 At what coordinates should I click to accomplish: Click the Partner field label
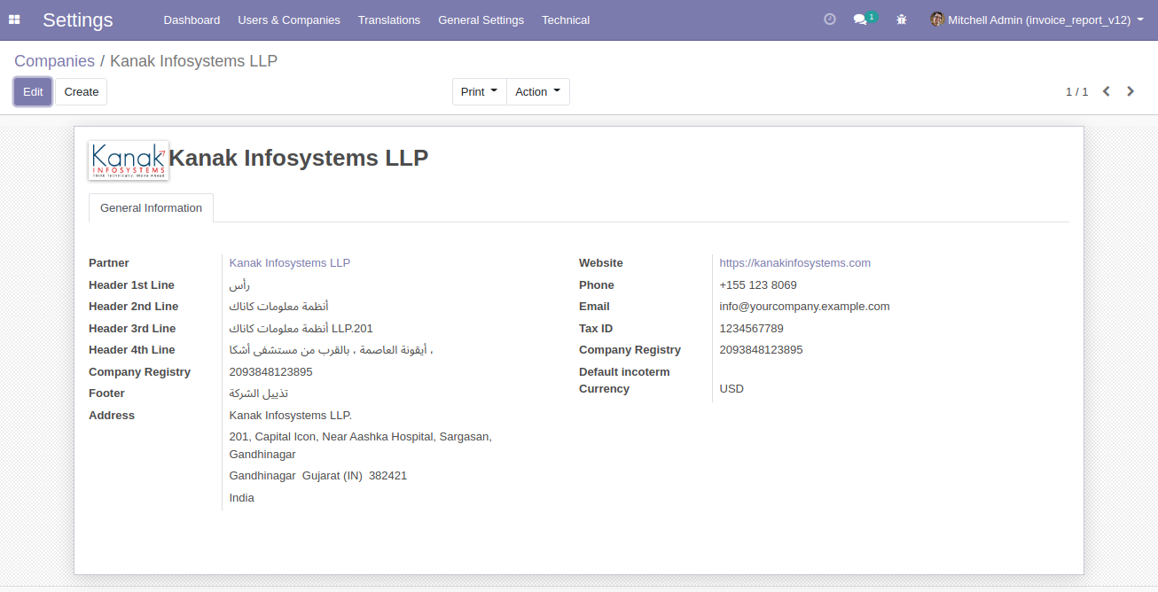point(109,263)
